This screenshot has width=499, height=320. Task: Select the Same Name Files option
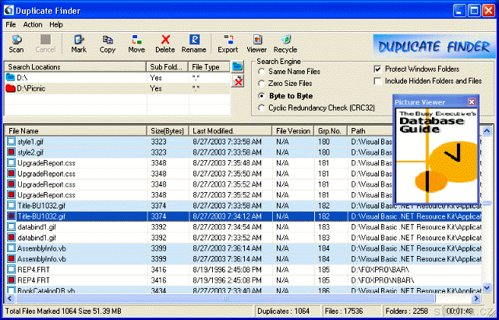(262, 71)
